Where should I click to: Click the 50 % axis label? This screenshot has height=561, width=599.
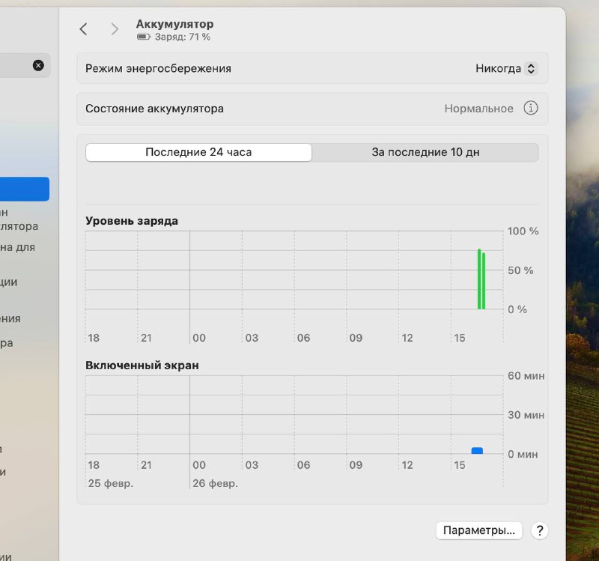point(520,270)
